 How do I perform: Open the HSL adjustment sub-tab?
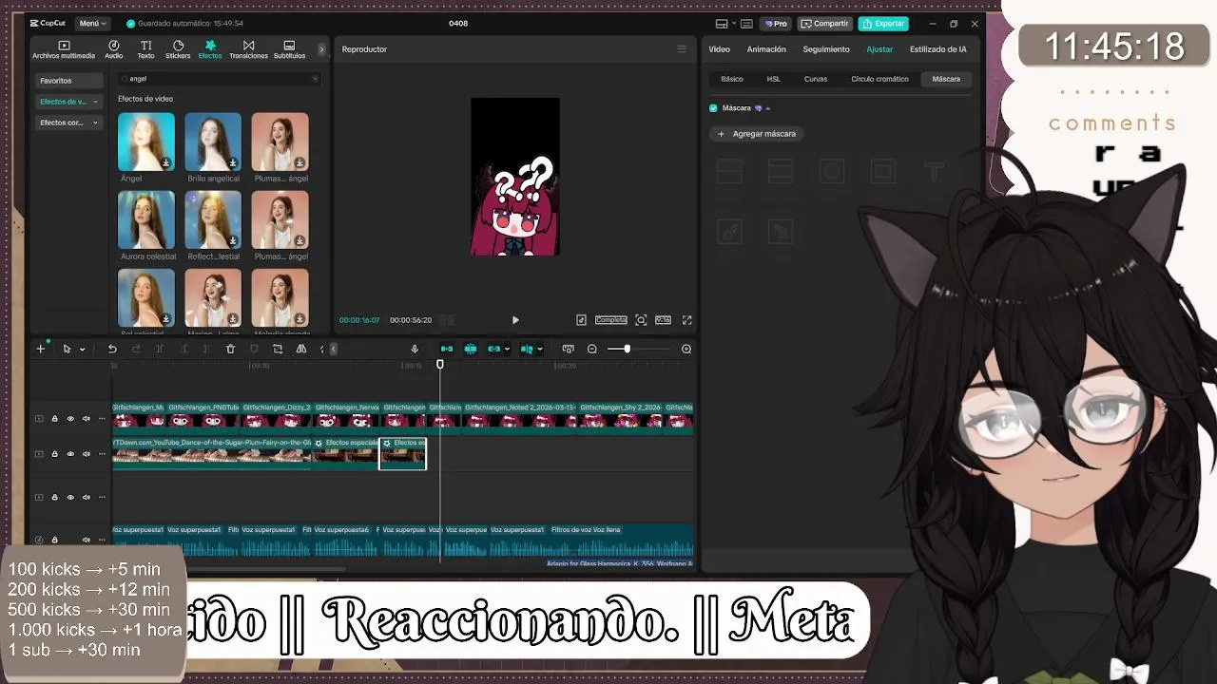point(774,79)
